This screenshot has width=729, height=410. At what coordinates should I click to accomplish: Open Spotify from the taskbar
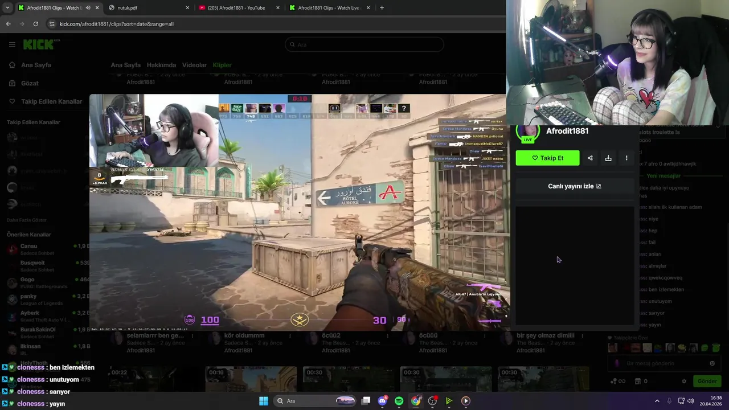(x=399, y=401)
